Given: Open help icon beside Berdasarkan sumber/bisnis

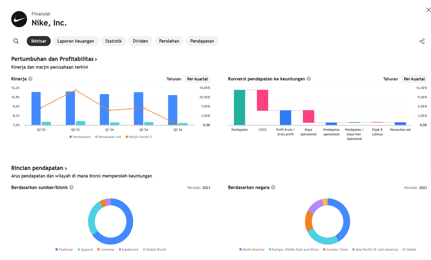Looking at the screenshot, I should tap(71, 187).
